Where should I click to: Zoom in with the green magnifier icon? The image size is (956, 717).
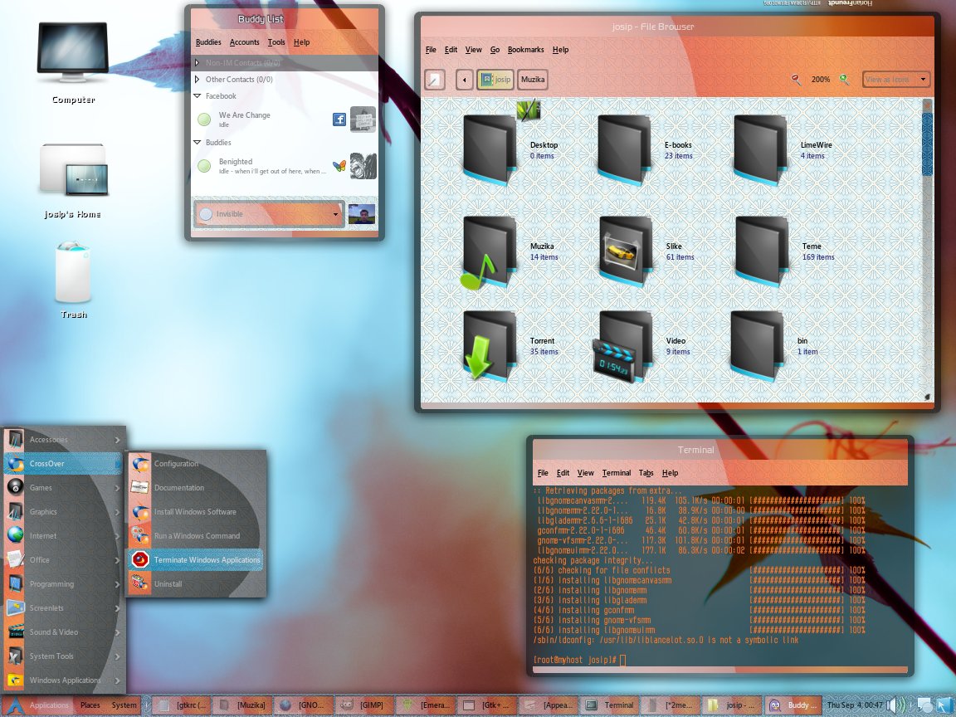click(845, 80)
